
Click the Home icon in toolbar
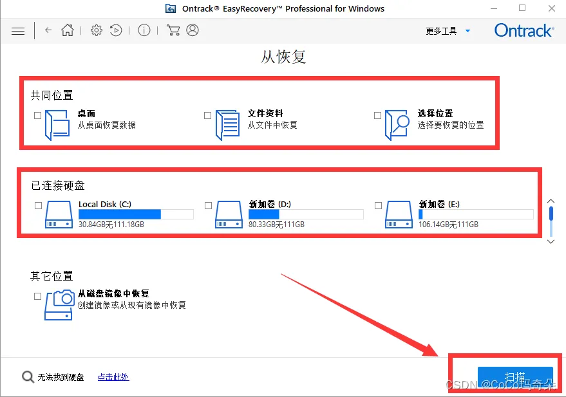point(68,30)
